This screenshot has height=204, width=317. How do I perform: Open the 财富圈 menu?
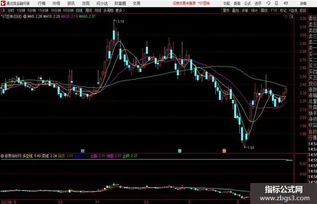pyautogui.click(x=120, y=3)
